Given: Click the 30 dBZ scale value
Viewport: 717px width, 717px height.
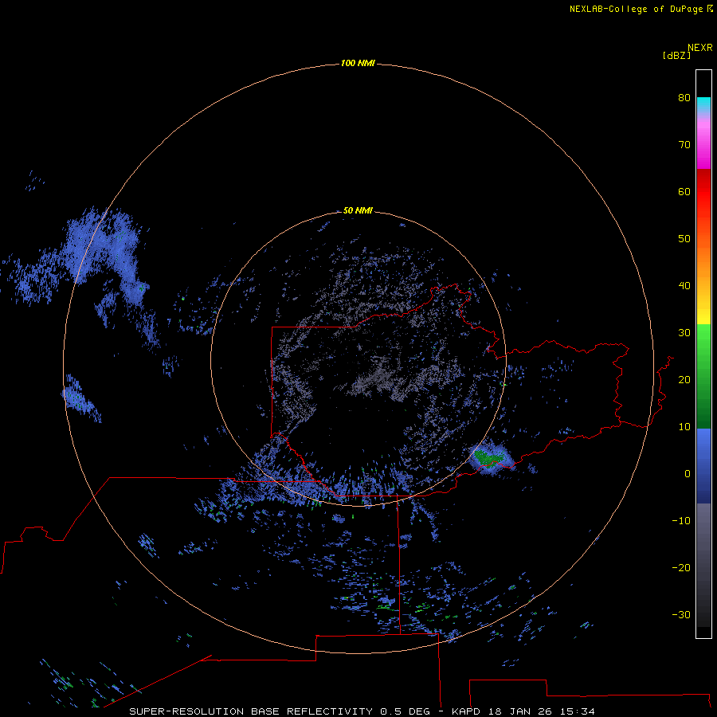Looking at the screenshot, I should point(684,332).
